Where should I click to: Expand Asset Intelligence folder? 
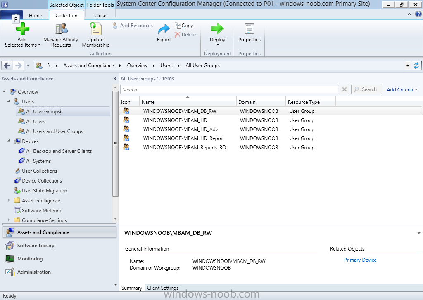click(9, 200)
